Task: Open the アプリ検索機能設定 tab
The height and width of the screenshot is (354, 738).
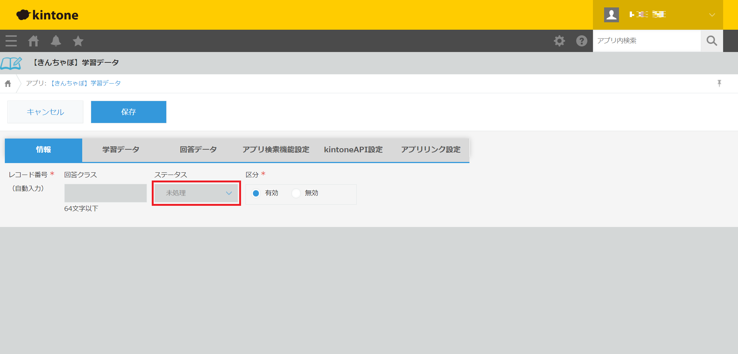Action: 276,150
